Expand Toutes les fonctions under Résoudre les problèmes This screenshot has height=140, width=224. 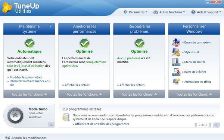[x=139, y=94]
